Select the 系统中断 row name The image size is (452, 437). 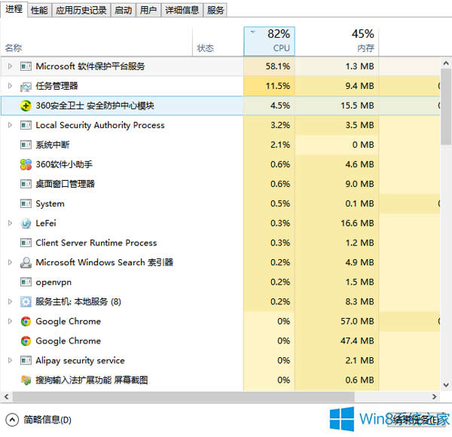(x=53, y=145)
